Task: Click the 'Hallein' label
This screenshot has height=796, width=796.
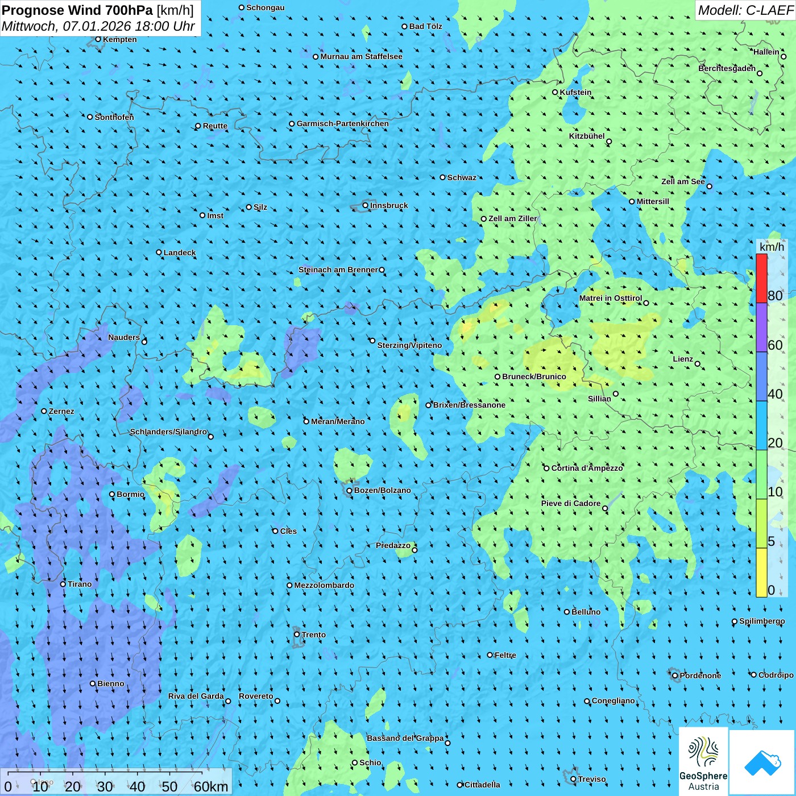Action: tap(766, 52)
